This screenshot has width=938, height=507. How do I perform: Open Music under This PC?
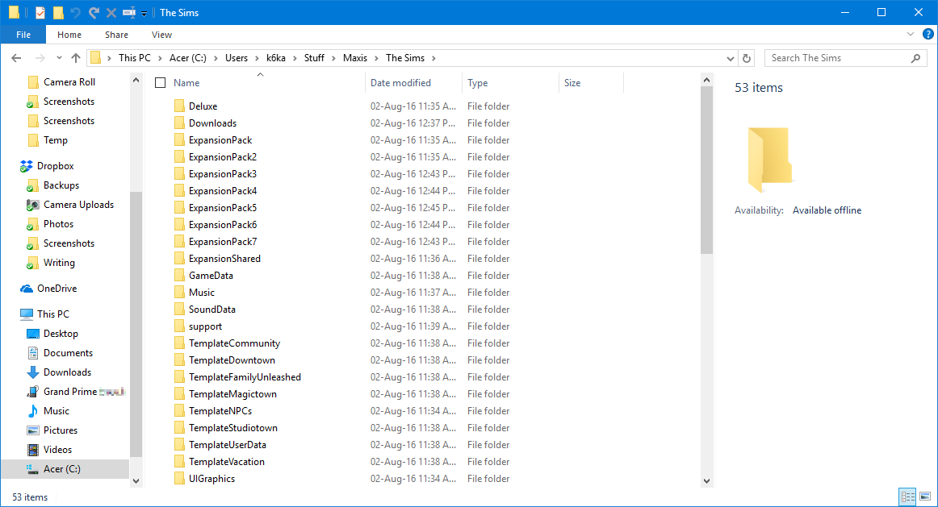pyautogui.click(x=57, y=411)
